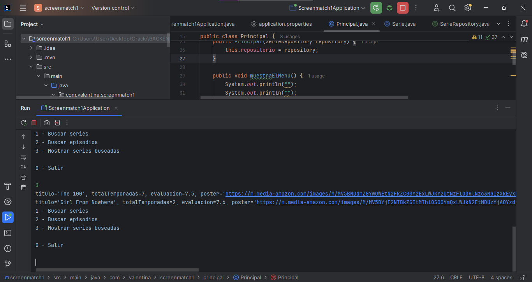Select the Run tool window icon
Image resolution: width=532 pixels, height=282 pixels.
pyautogui.click(x=8, y=217)
